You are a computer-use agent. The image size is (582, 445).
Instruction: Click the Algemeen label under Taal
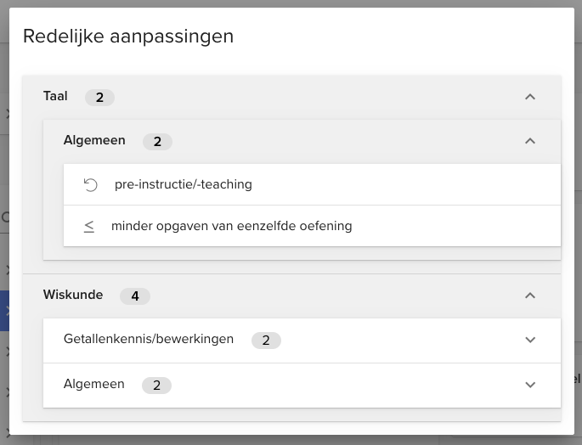click(94, 140)
